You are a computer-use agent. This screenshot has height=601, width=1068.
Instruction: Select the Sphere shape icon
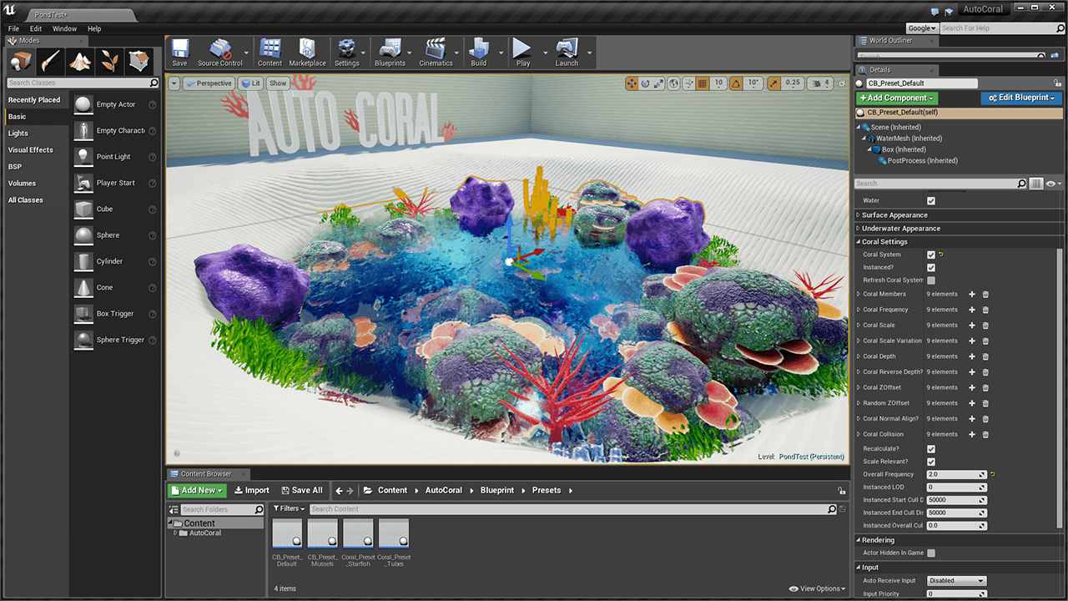(x=83, y=235)
